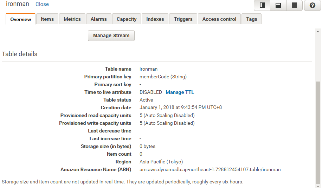Open the Indexes tab

coord(155,19)
